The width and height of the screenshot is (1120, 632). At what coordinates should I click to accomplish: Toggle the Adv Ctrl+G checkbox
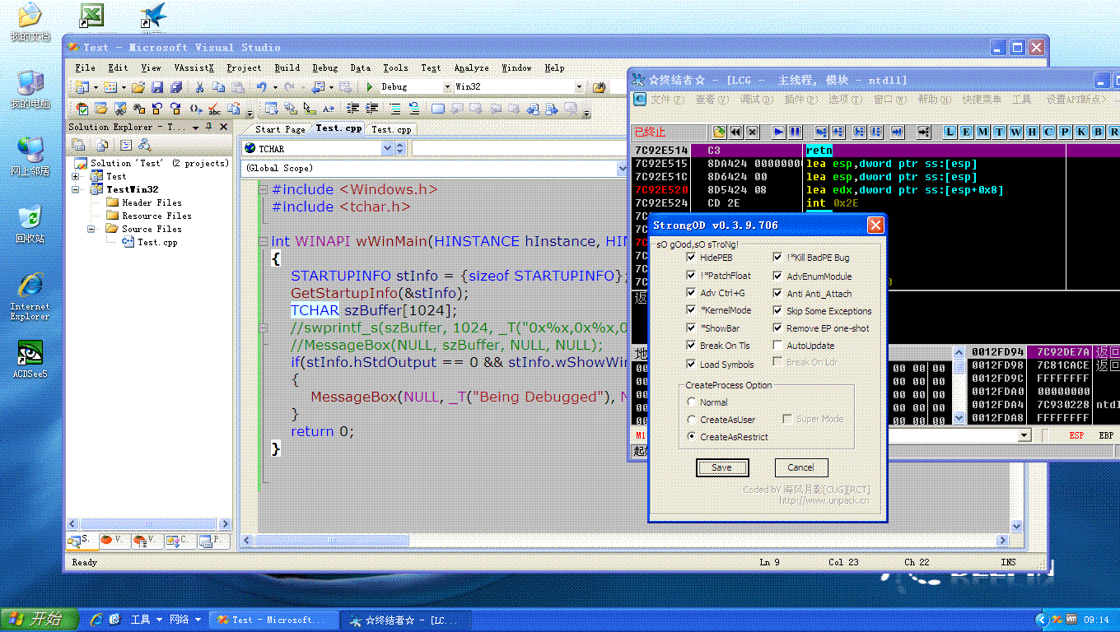[x=691, y=293]
